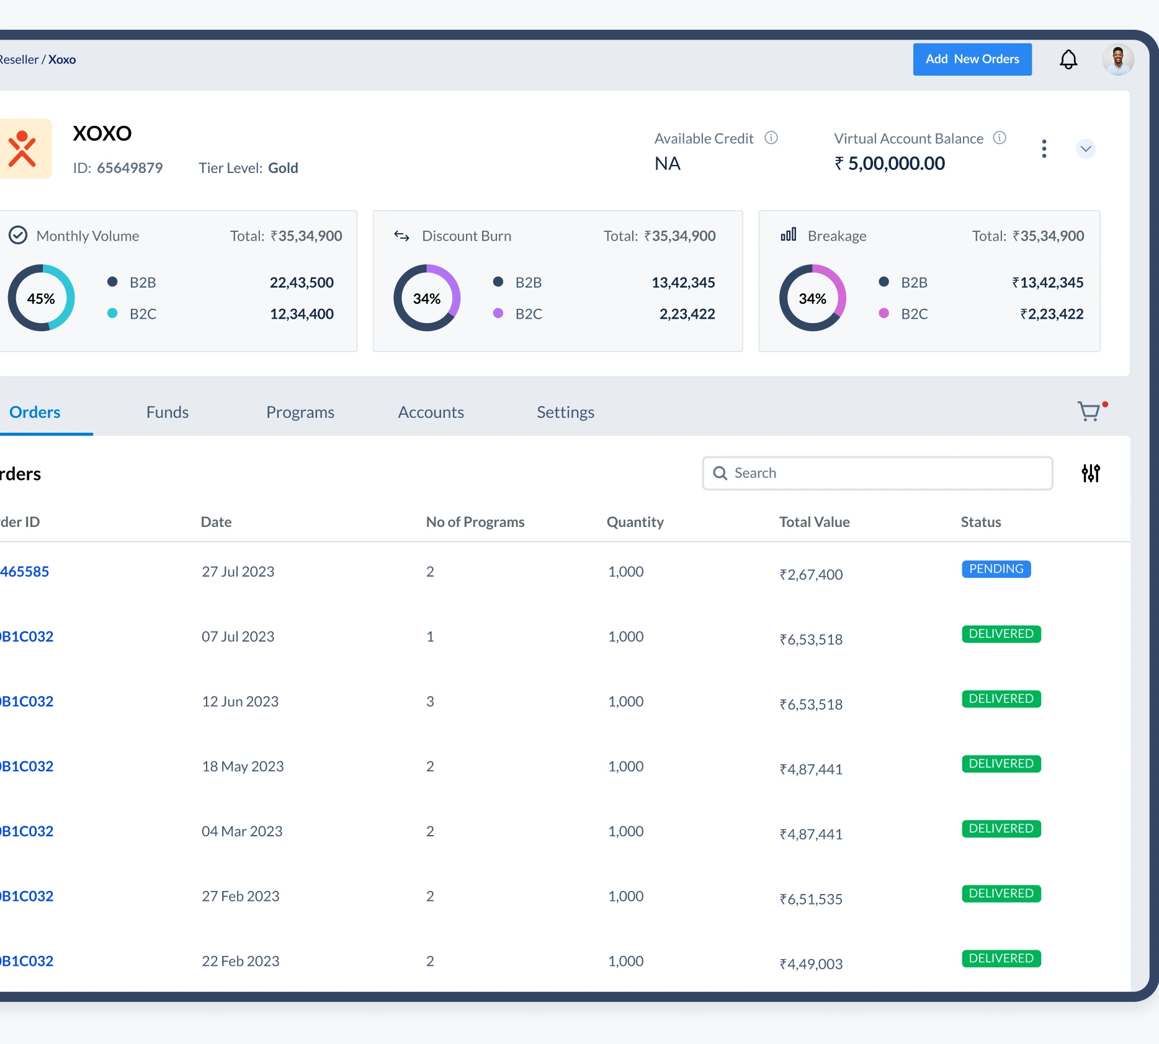1159x1044 pixels.
Task: Click the Add New Orders button
Action: coord(972,60)
